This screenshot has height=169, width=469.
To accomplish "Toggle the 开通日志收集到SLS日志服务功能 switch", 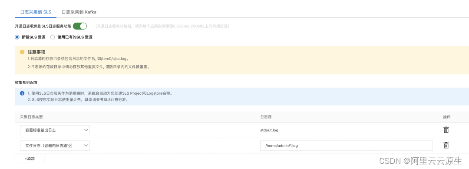I will [x=80, y=26].
